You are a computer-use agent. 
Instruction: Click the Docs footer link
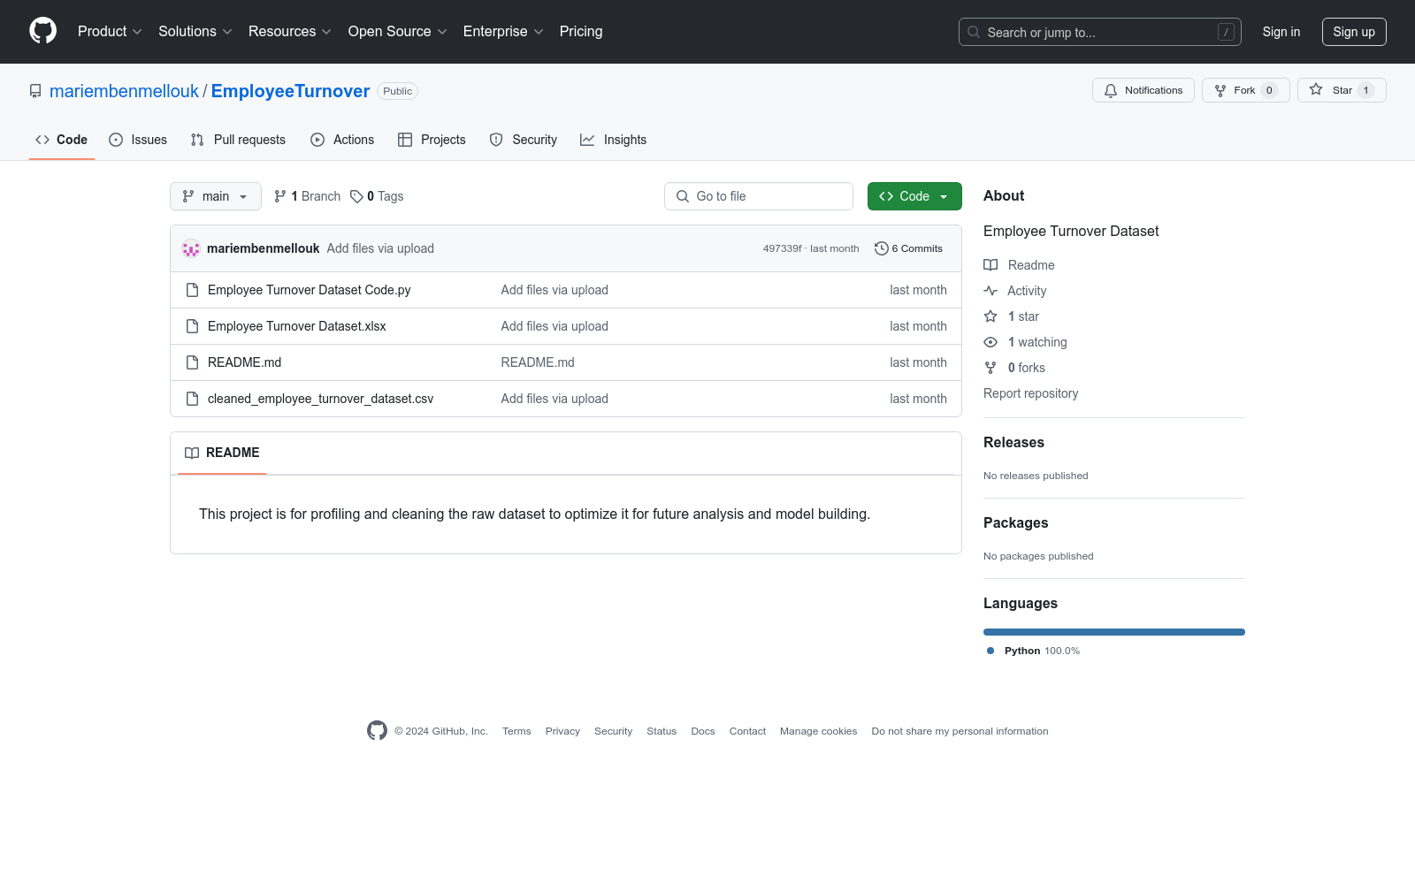[x=703, y=731]
